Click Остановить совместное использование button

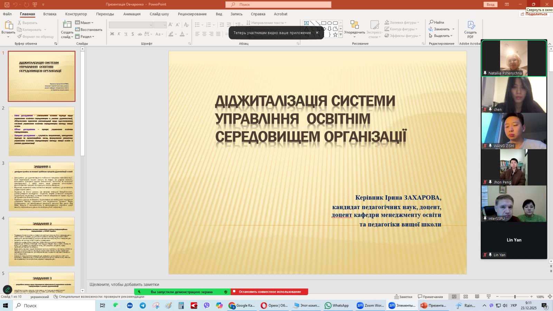coord(270,292)
